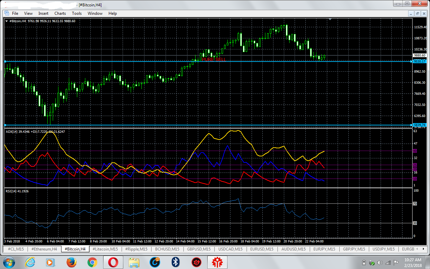Click the safely remove hardware tray icon
430x269 pixels.
pos(372,263)
